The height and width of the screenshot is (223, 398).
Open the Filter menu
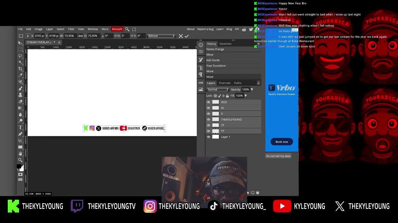pos(71,29)
